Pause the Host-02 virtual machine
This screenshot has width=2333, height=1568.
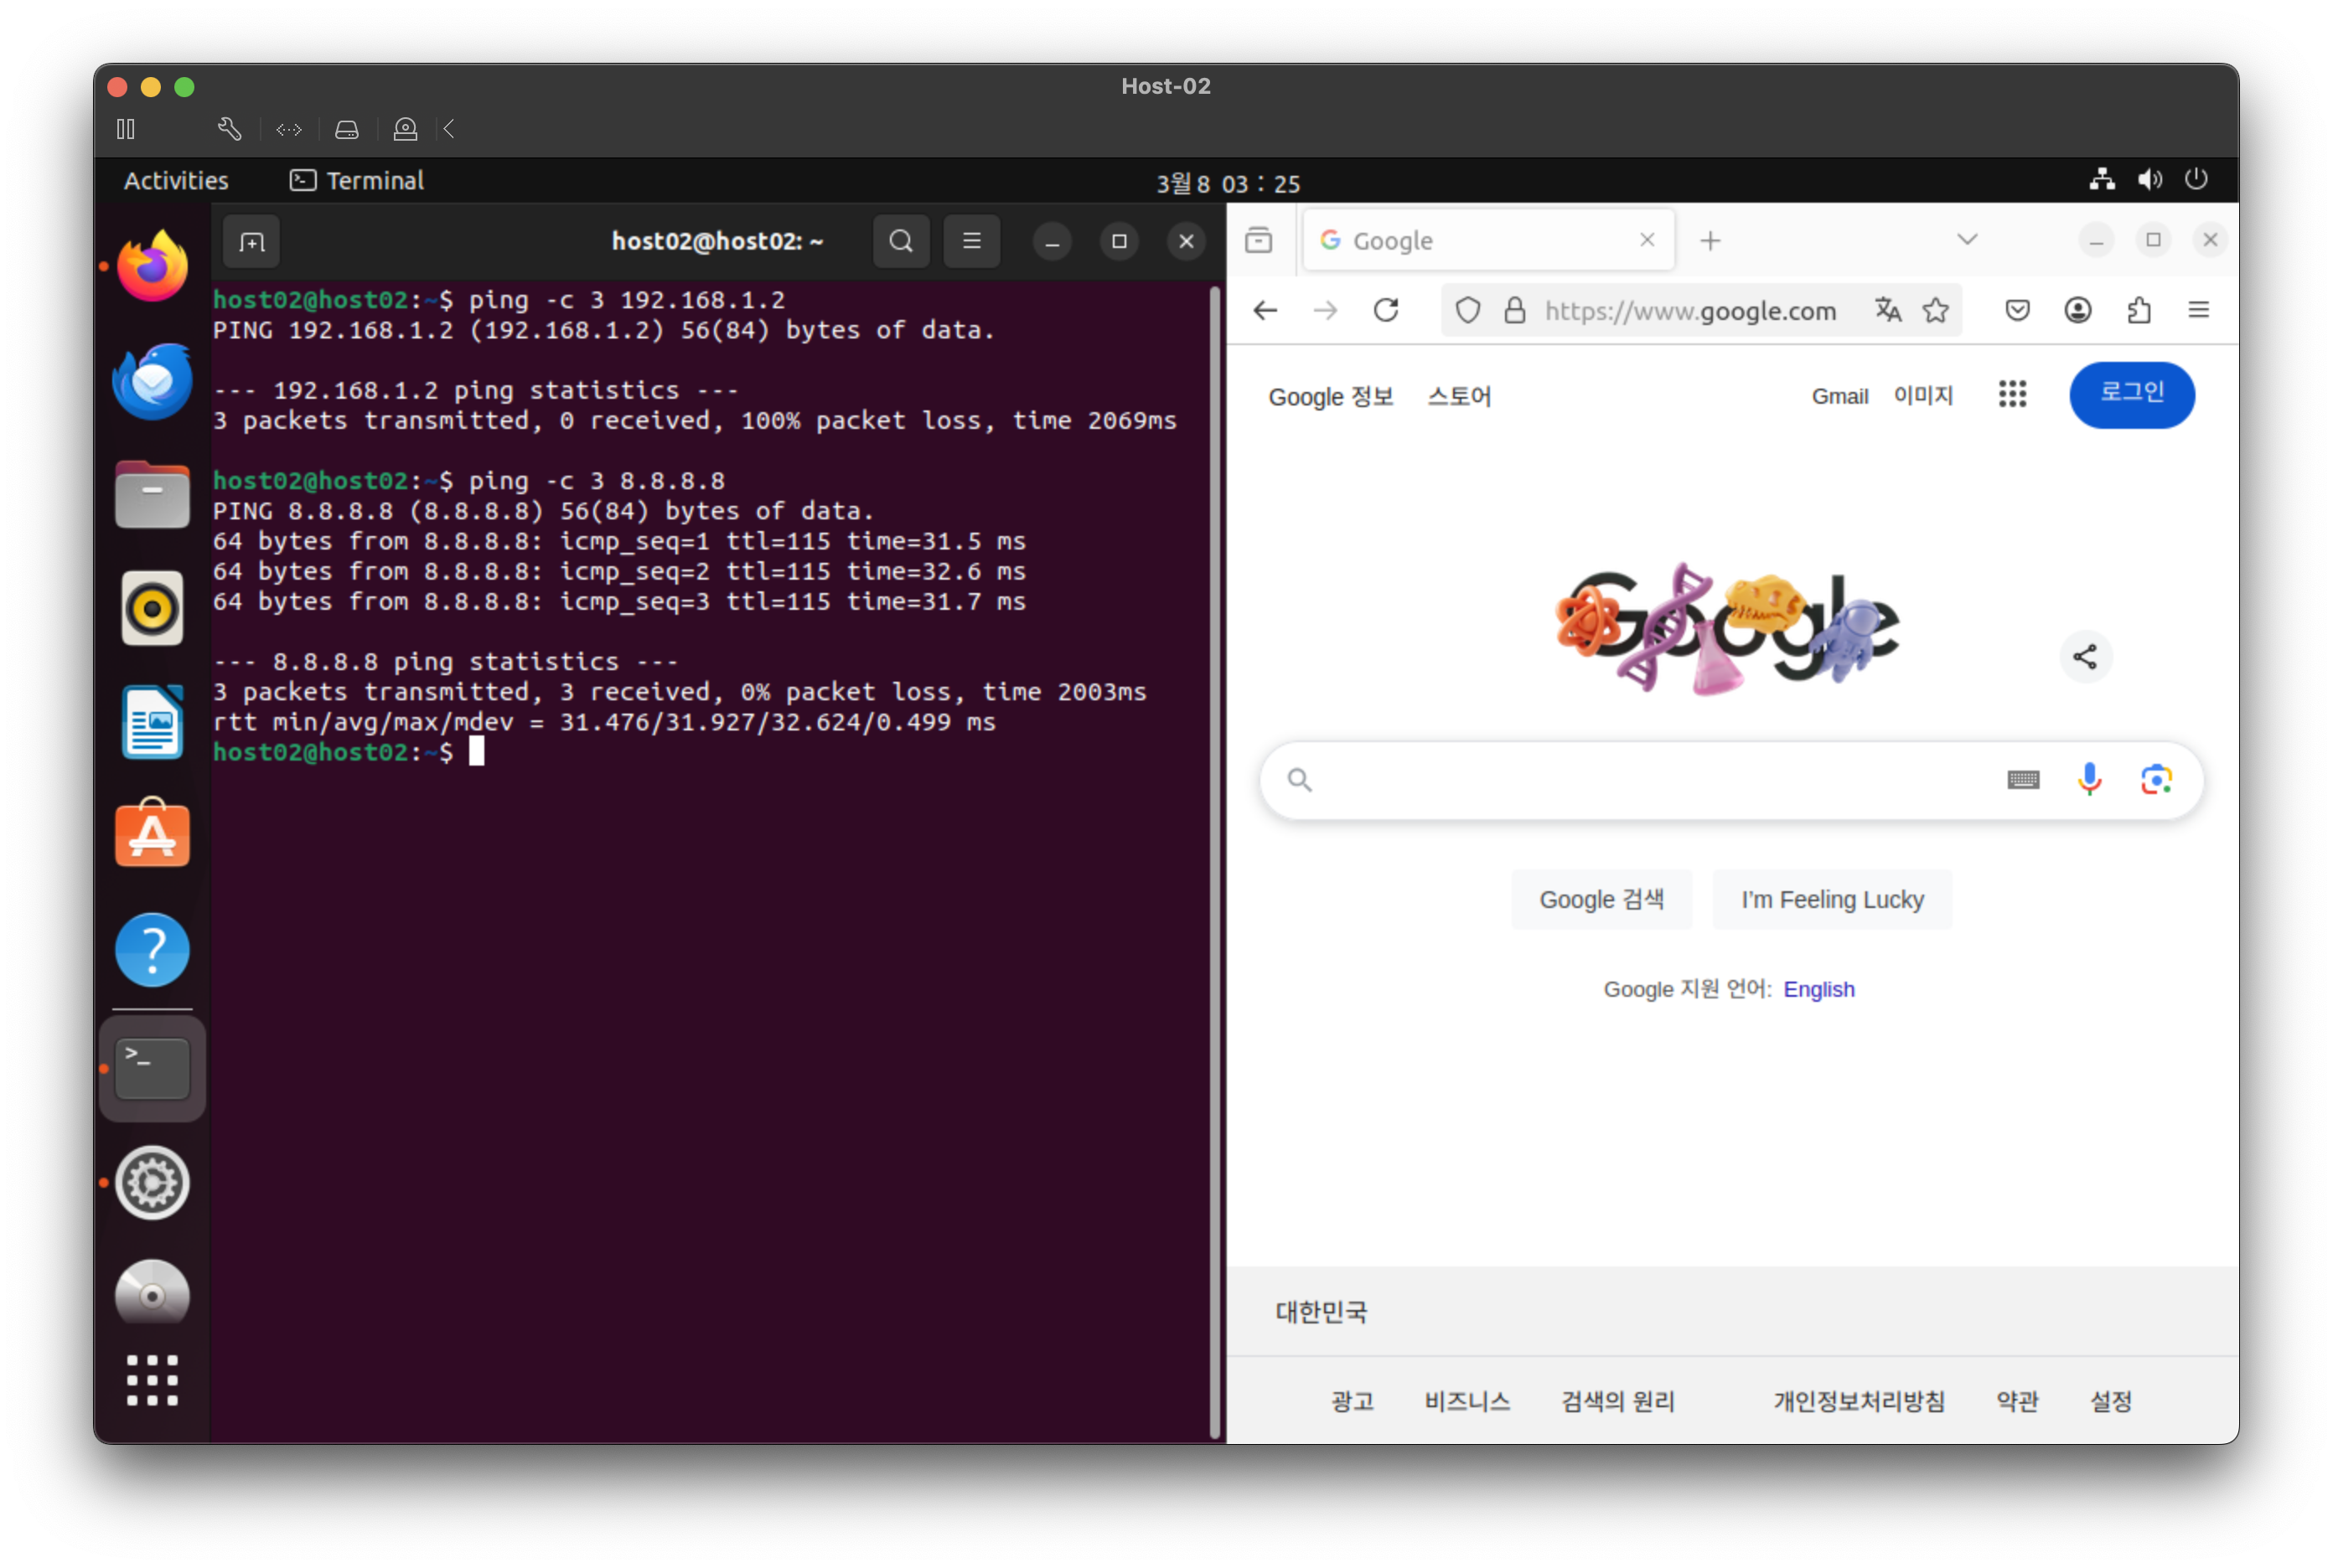pos(126,129)
